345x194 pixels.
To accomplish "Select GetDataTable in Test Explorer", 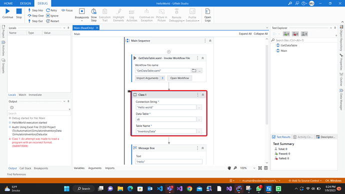I will (x=289, y=45).
